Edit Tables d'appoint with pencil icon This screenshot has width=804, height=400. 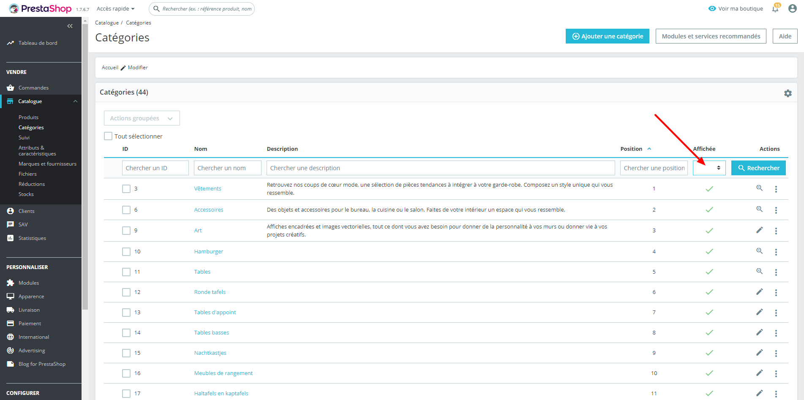(x=759, y=312)
